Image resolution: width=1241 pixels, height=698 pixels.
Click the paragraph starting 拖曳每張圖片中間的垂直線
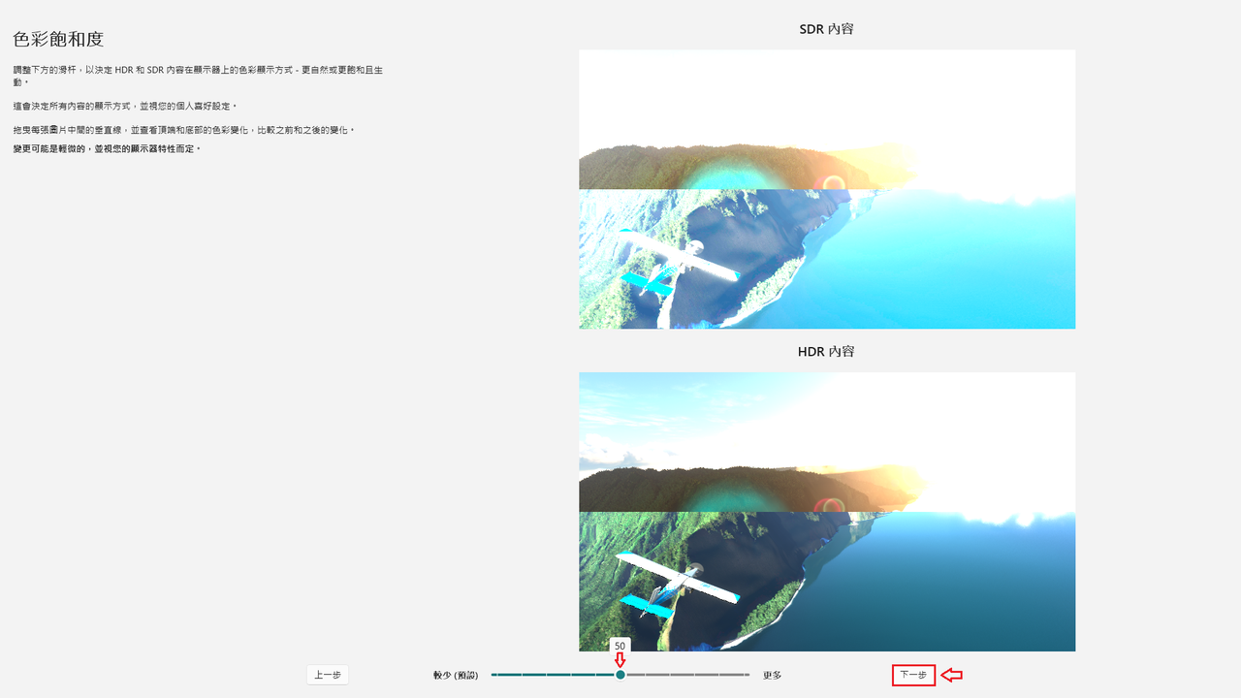tap(185, 130)
